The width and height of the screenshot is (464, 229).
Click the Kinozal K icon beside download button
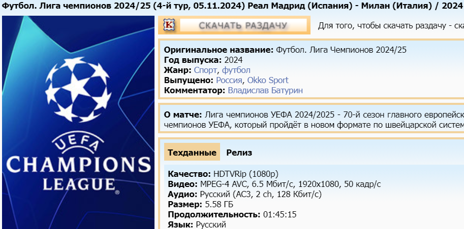tap(169, 25)
